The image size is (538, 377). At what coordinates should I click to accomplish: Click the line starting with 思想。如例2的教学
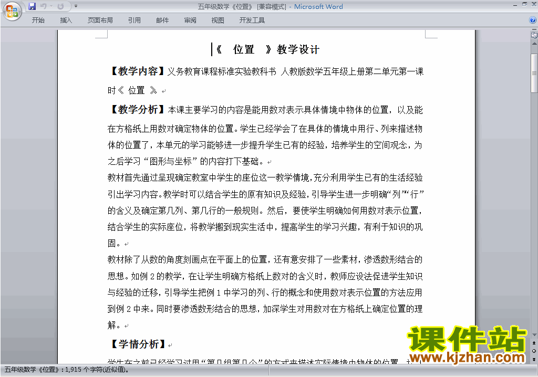point(265,276)
